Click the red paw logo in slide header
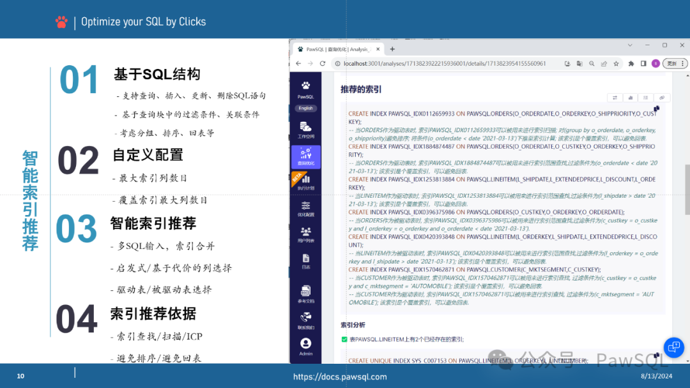690x388 pixels. pos(61,22)
